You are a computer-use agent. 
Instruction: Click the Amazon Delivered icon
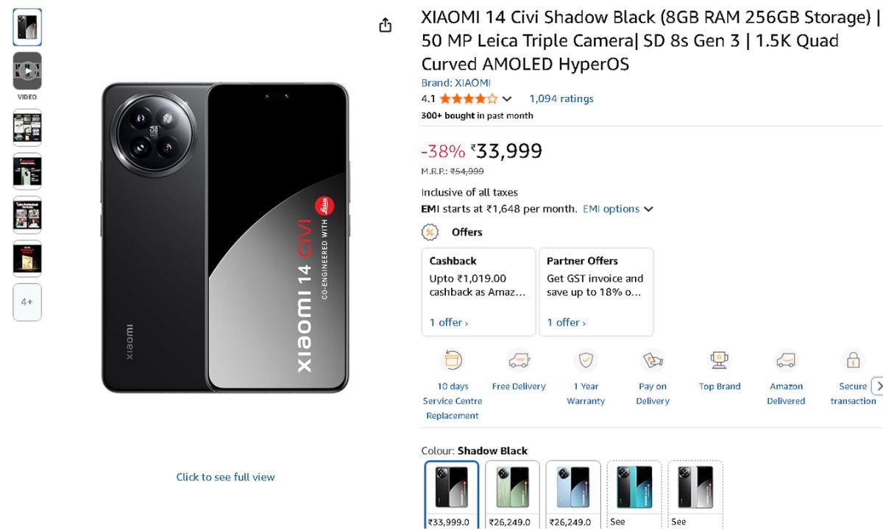pyautogui.click(x=786, y=361)
